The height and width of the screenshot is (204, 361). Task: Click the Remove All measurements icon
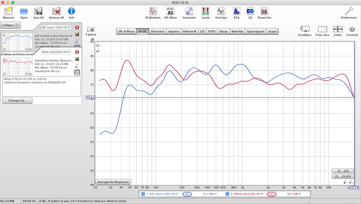(56, 11)
